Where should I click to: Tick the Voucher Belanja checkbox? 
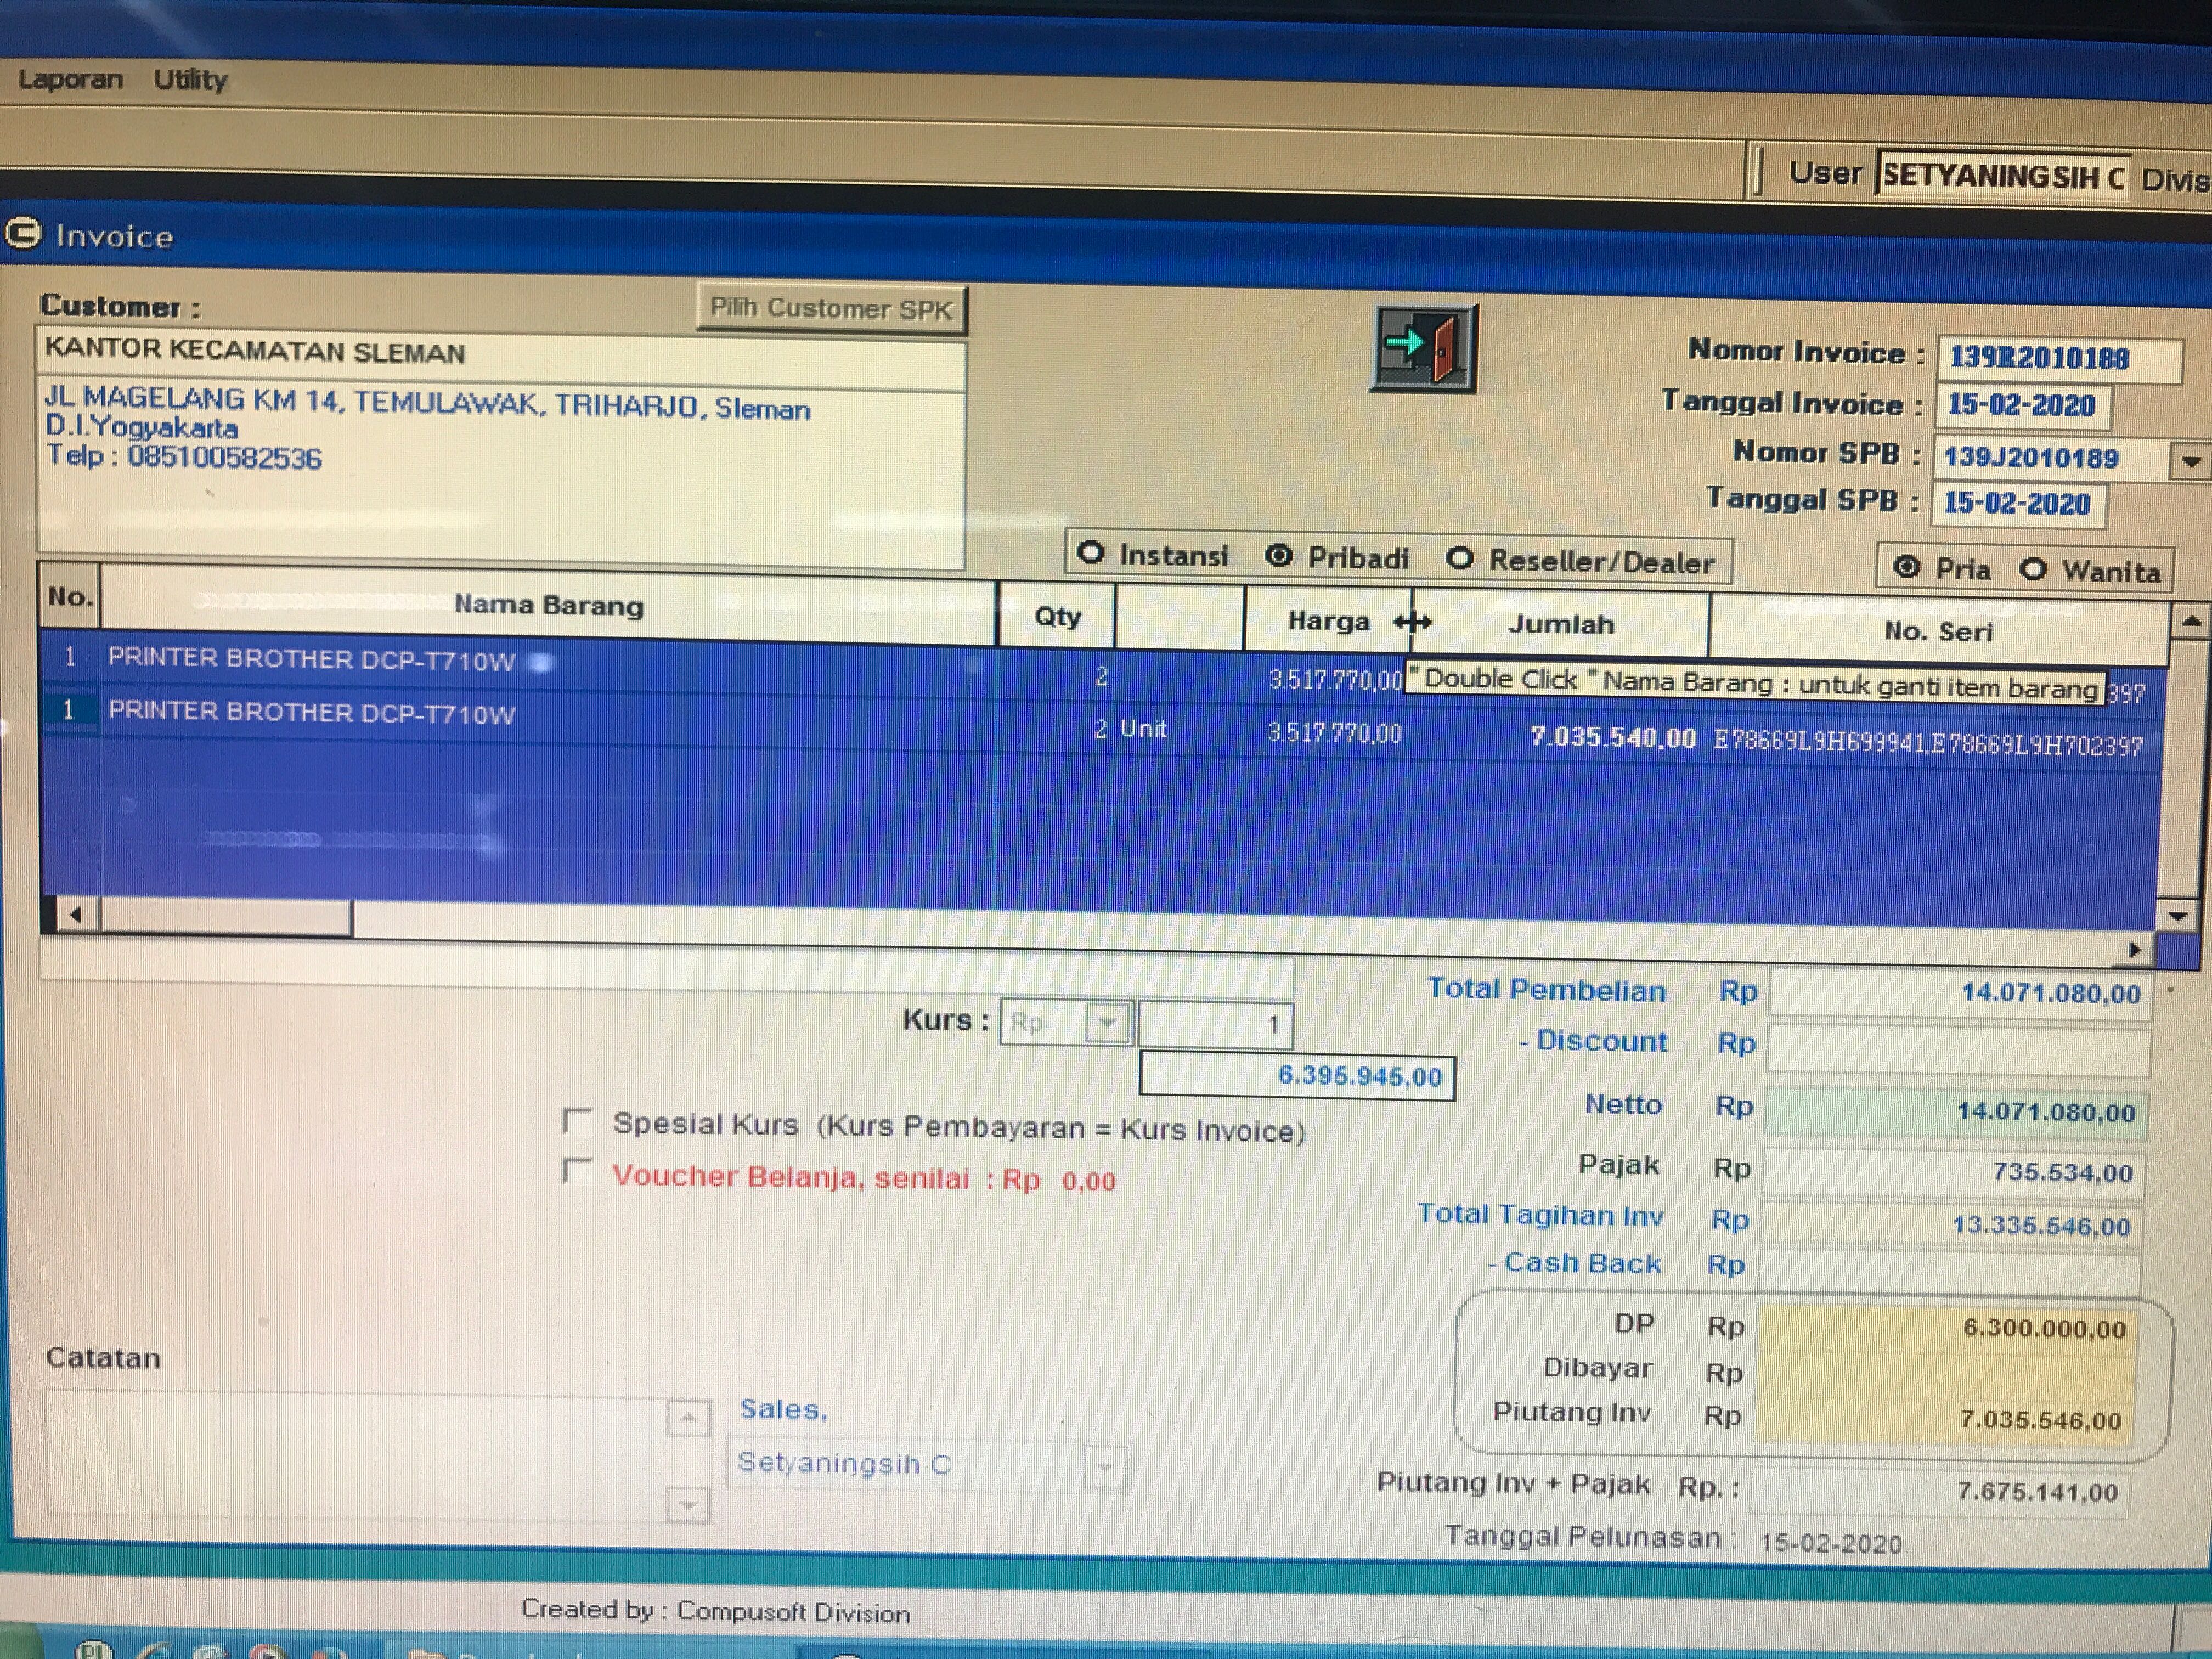point(577,1170)
